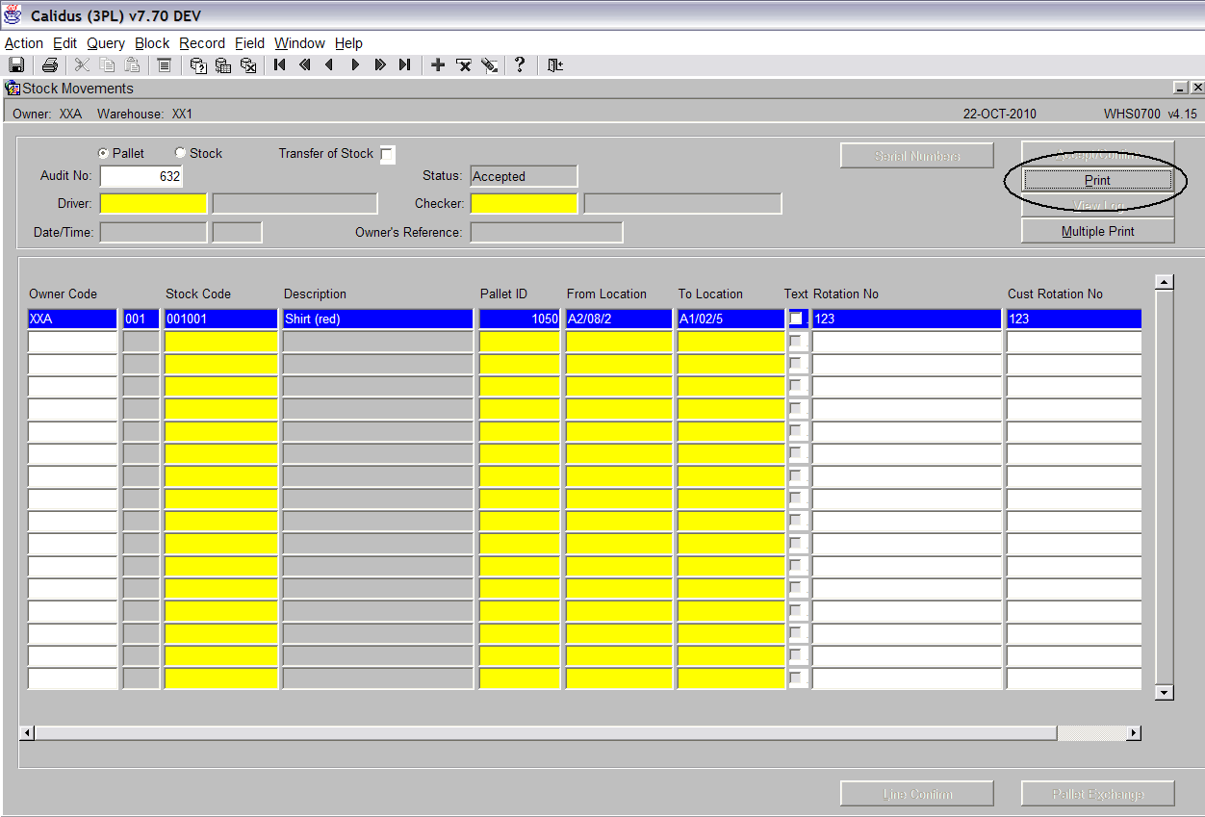This screenshot has width=1205, height=817.
Task: Jump to the first record icon
Action: tap(280, 65)
